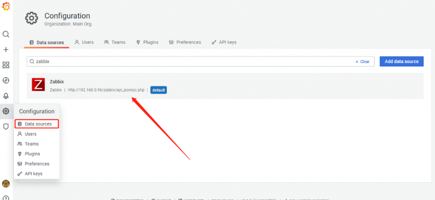The width and height of the screenshot is (435, 200).
Task: Click the Create plus icon in sidebar
Action: [x=6, y=50]
